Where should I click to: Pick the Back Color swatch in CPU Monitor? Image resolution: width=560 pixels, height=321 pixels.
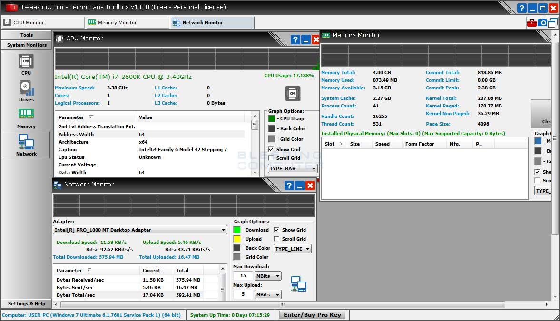pos(272,128)
